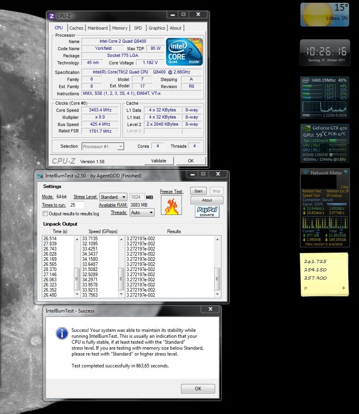Click the Speed column scrollbar thumb
The image size is (359, 414).
coord(121,279)
